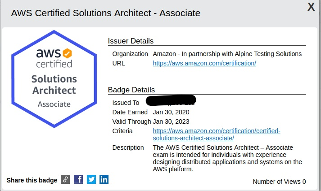The height and width of the screenshot is (191, 321).
Task: Share badge on LinkedIn
Action: [x=104, y=179]
